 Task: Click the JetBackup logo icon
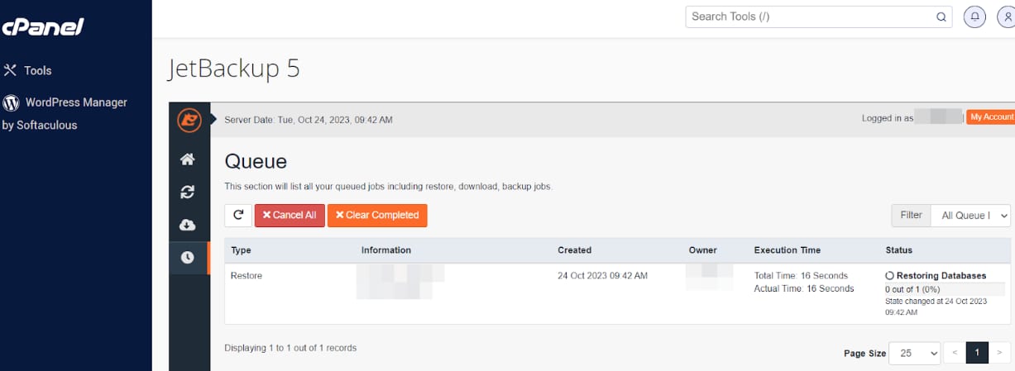point(189,121)
